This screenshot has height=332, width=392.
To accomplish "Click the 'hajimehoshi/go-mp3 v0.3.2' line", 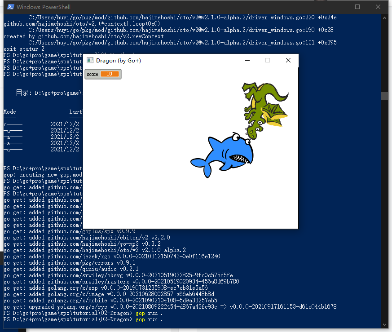I will point(82,243).
